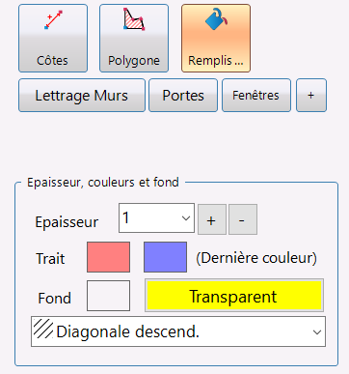The height and width of the screenshot is (374, 349).
Task: Open the Lettrage Murs option
Action: tap(82, 96)
